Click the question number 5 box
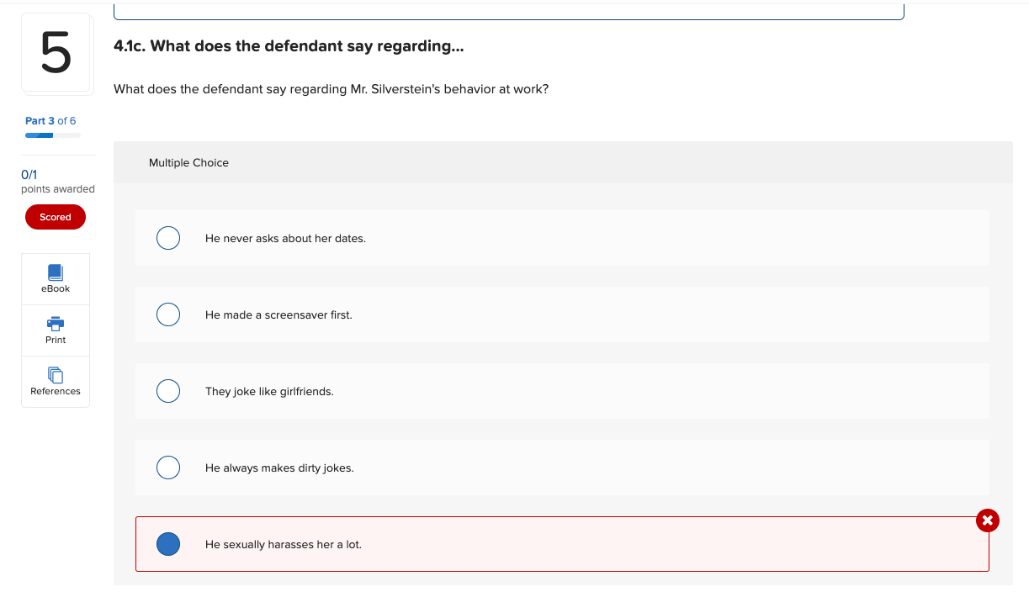Viewport: 1029px width, 597px height. pos(56,52)
